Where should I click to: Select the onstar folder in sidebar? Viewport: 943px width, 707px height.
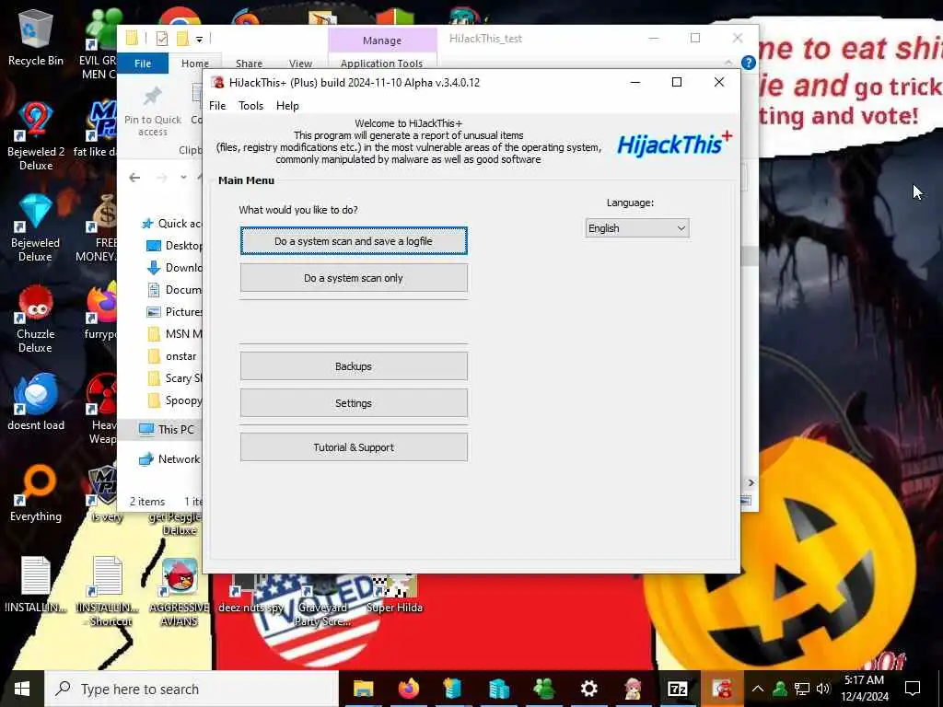pyautogui.click(x=172, y=356)
